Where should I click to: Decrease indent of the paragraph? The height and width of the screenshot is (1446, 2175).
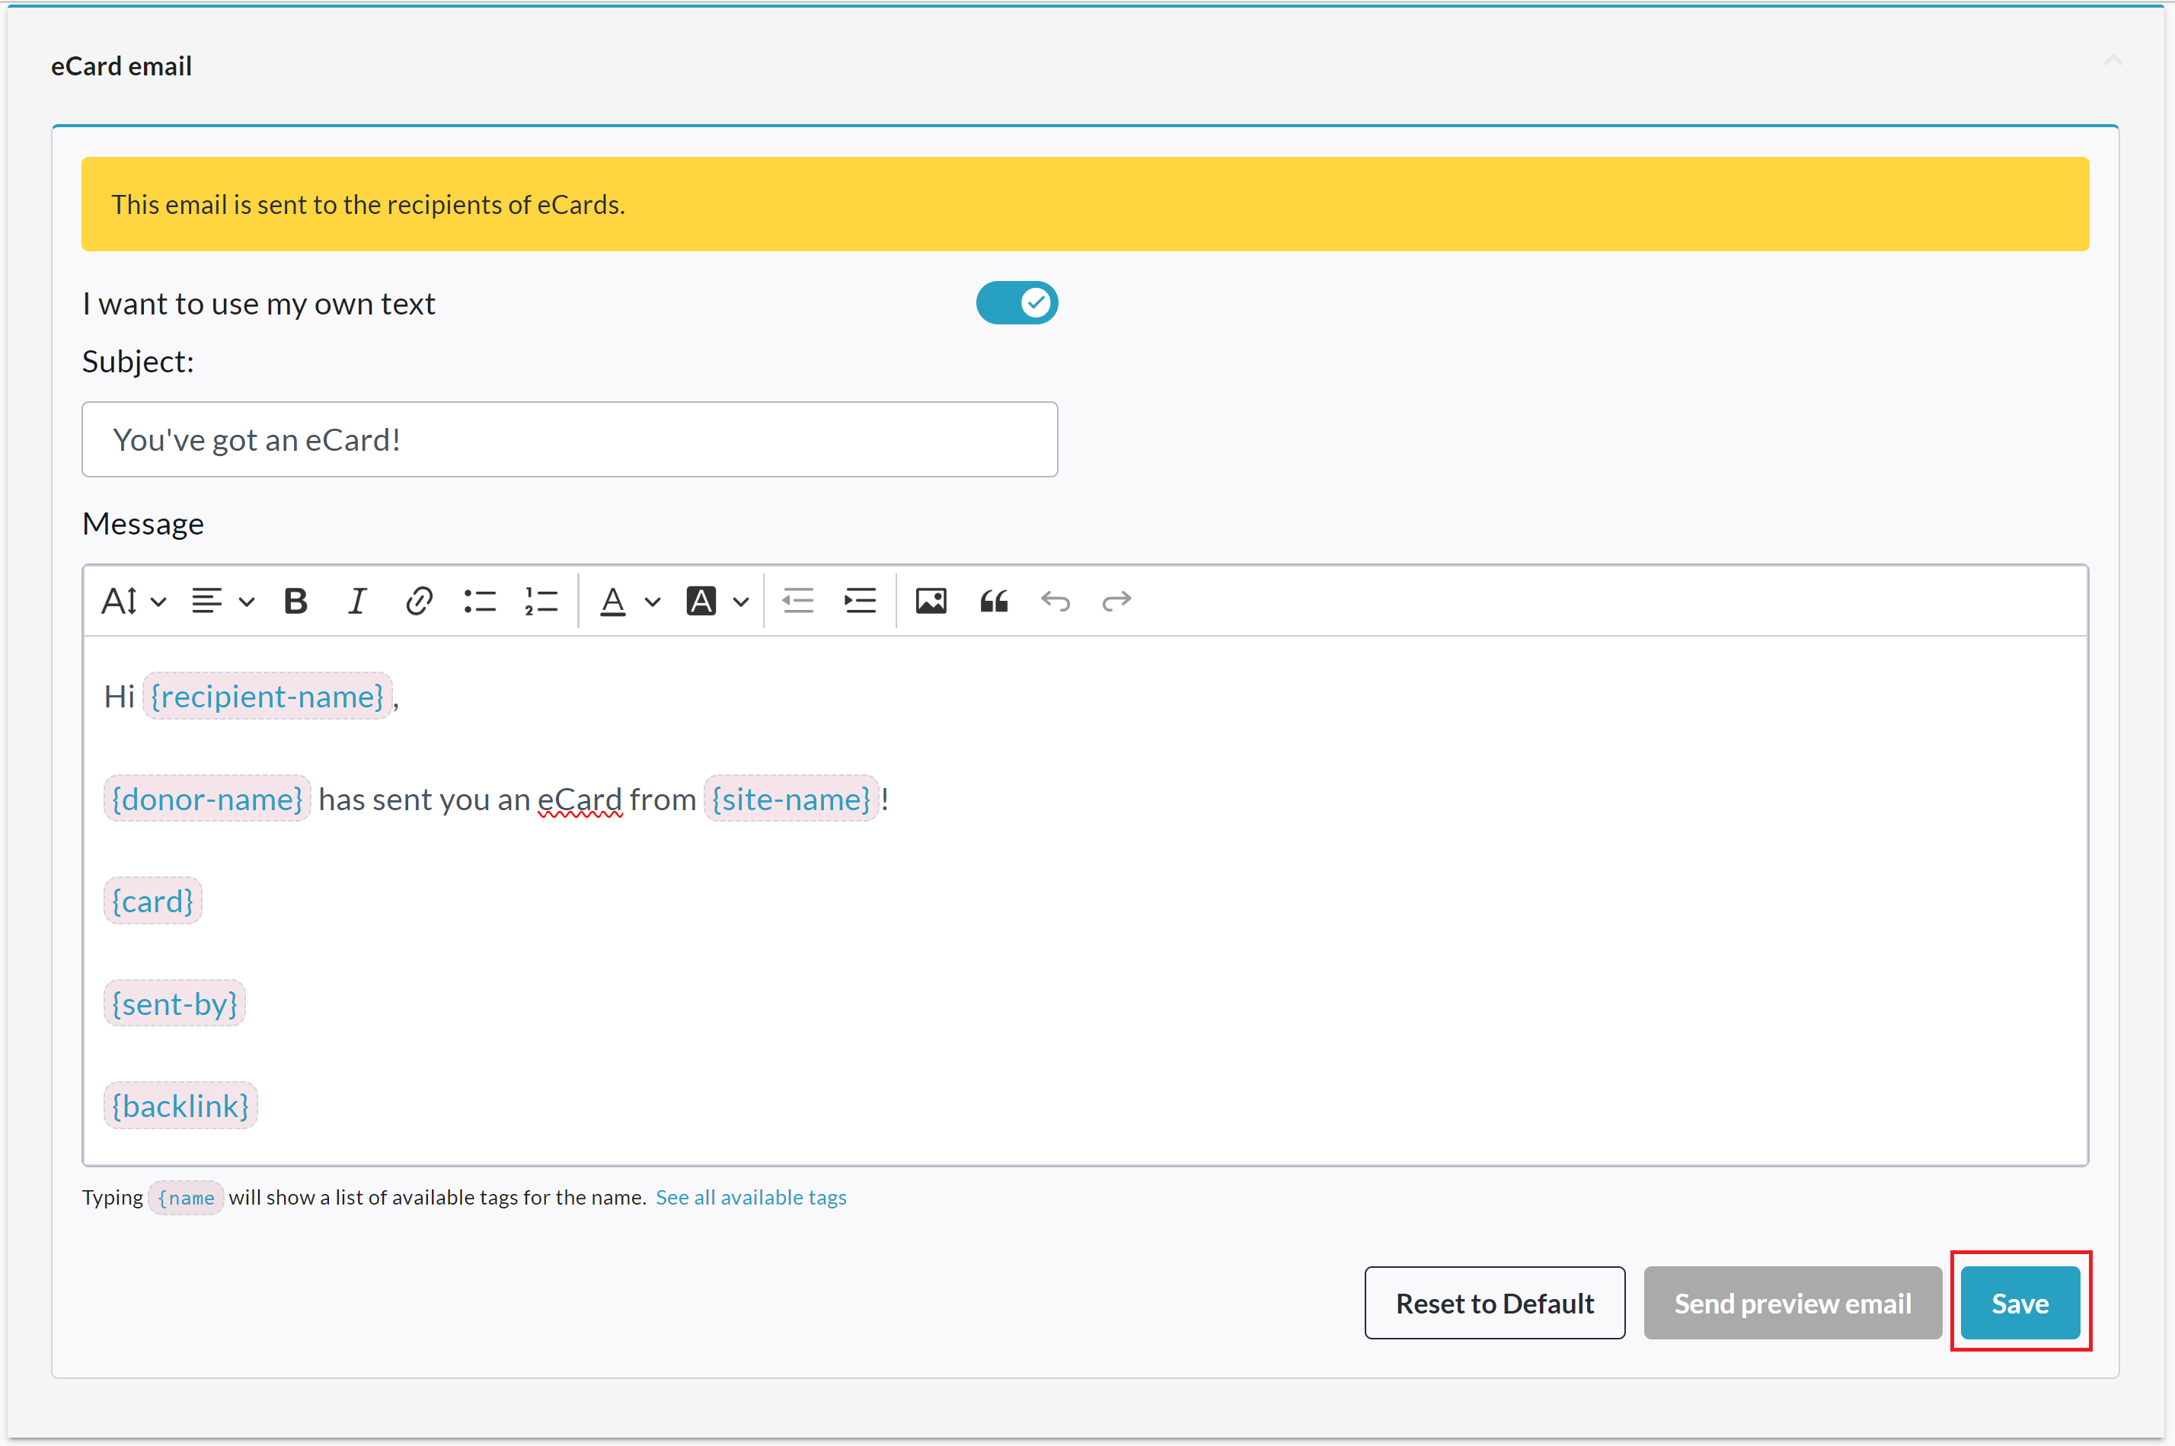pyautogui.click(x=798, y=602)
